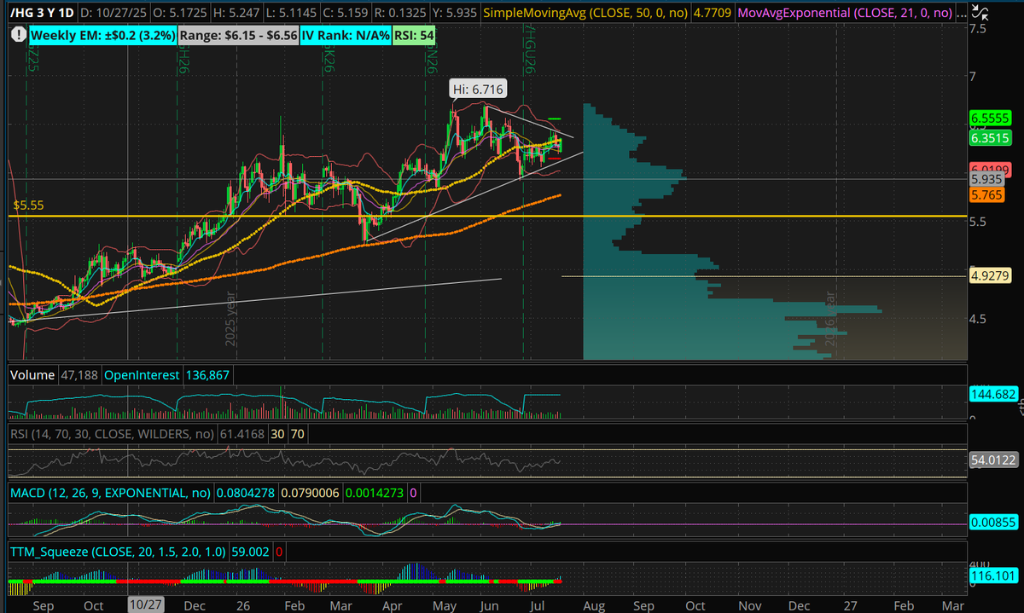The height and width of the screenshot is (613, 1024).
Task: Click the RSI overbought value 70
Action: (297, 434)
